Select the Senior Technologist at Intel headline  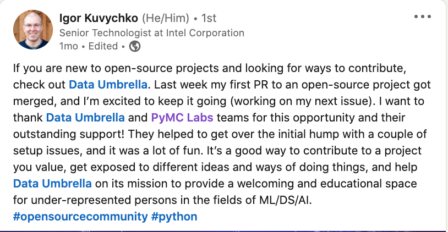click(151, 33)
